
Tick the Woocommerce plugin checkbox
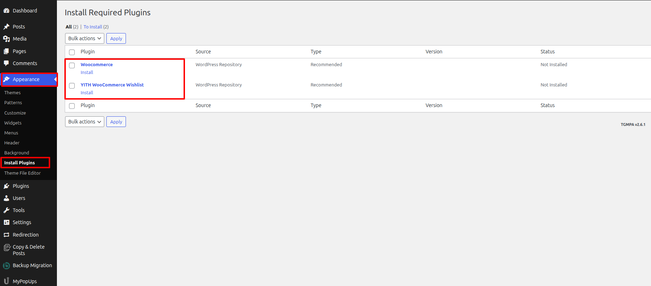point(72,65)
